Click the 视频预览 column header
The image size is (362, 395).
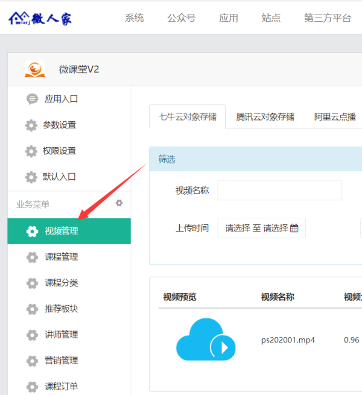pos(179,297)
